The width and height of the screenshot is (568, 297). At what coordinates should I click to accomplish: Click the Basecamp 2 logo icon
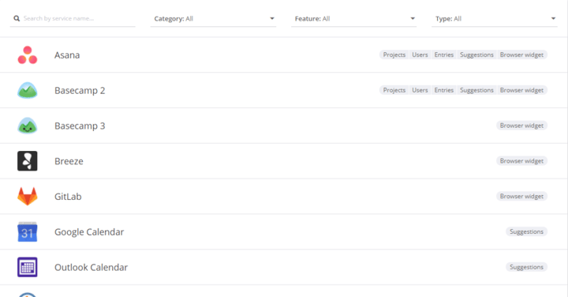point(28,90)
